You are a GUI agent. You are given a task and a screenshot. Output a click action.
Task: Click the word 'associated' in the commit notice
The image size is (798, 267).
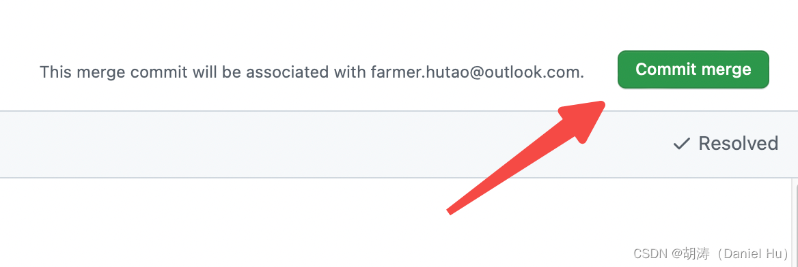287,72
